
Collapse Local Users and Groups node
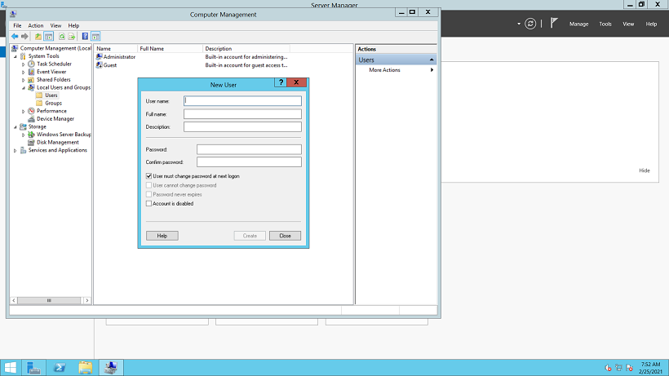[x=24, y=88]
